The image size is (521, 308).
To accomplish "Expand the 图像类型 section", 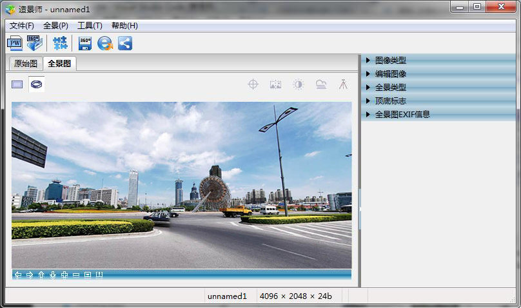I will (390, 60).
